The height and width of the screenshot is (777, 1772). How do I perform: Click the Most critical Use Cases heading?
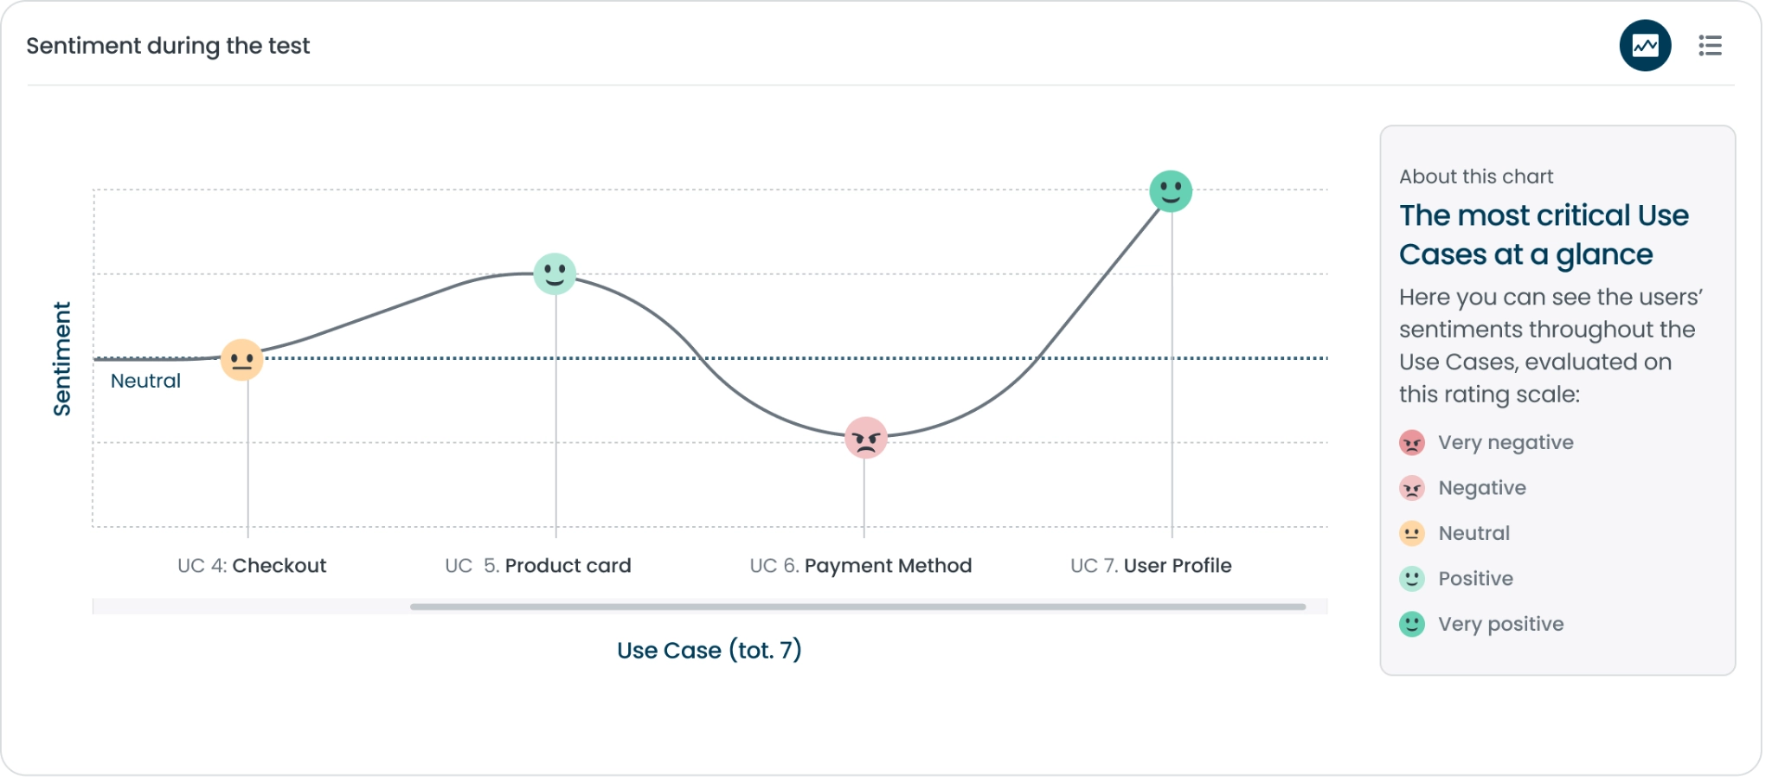point(1544,234)
